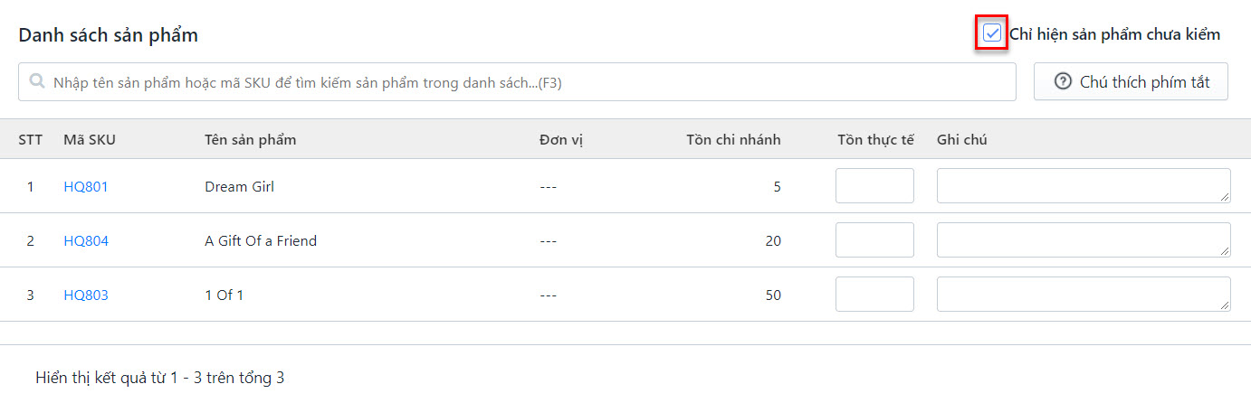Click the note textarea for Dream Girl
The image size is (1251, 403).
tap(1084, 186)
